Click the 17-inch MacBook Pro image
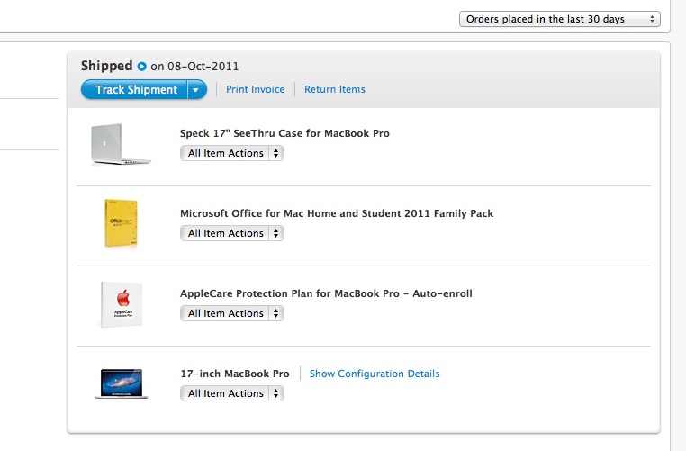Screen dimensions: 686x451 (x=122, y=383)
